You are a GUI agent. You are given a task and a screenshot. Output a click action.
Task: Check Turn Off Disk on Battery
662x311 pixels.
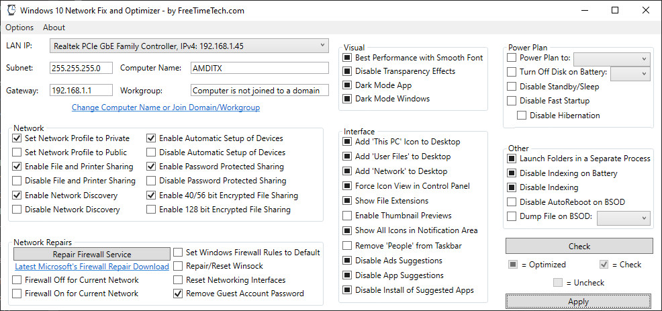pyautogui.click(x=512, y=72)
